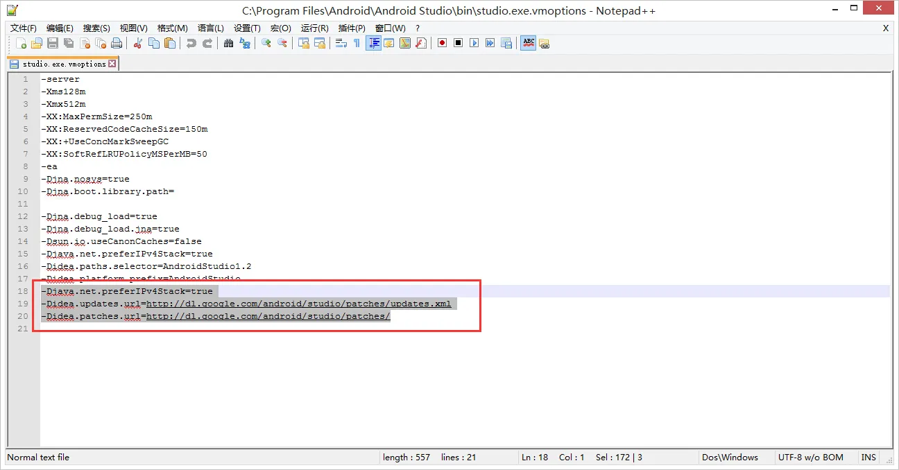Viewport: 899px width, 470px height.
Task: Toggle show all characters pilcrow icon
Action: 357,43
